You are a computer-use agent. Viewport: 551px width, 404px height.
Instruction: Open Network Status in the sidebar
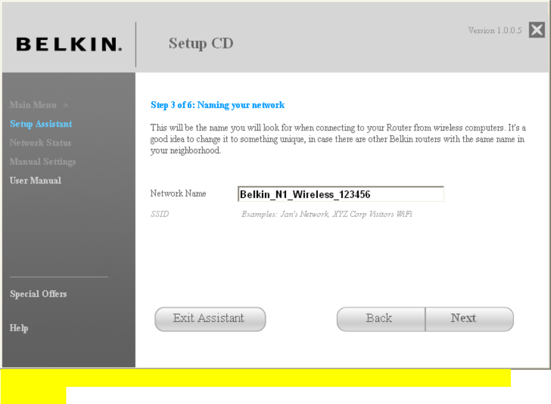point(40,143)
